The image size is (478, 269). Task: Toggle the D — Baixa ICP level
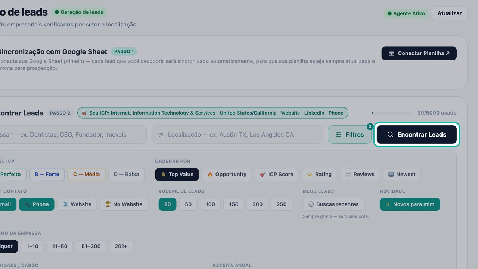(x=126, y=174)
